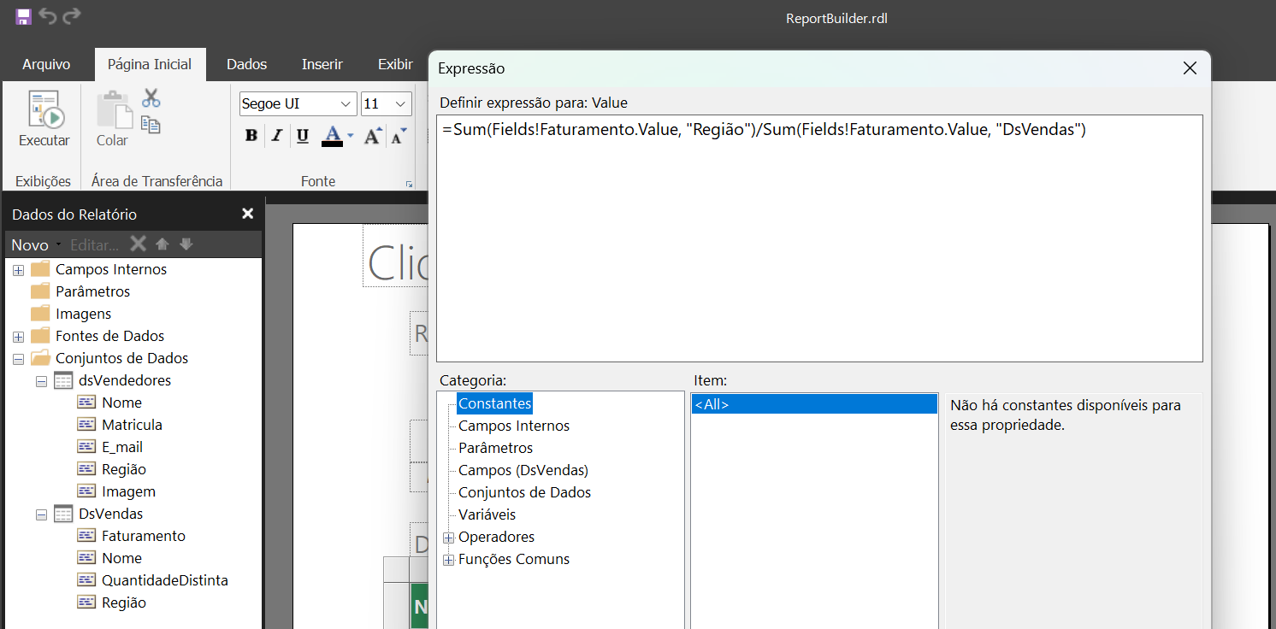This screenshot has height=629, width=1276.
Task: Select the QuantidadeDistinta field under DsVendas
Action: pos(165,580)
